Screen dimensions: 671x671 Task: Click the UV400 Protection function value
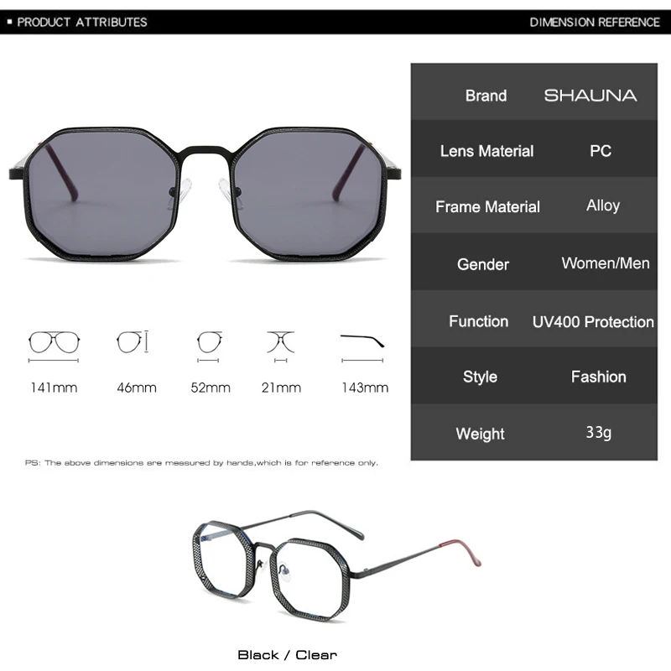(593, 322)
